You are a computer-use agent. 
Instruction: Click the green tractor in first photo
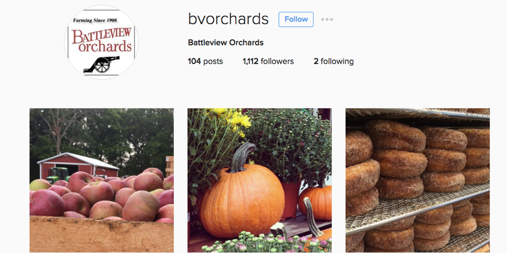tap(58, 174)
